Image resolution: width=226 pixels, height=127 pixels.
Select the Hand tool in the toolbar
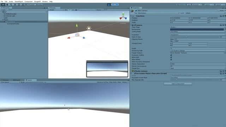[3, 5]
